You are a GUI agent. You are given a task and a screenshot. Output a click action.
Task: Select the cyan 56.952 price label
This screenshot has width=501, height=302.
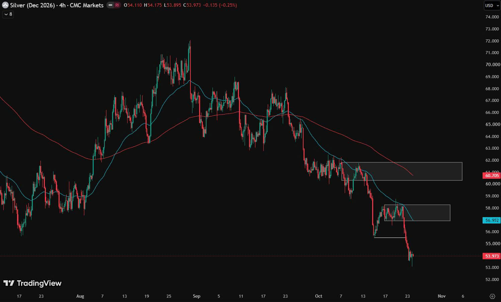492,220
